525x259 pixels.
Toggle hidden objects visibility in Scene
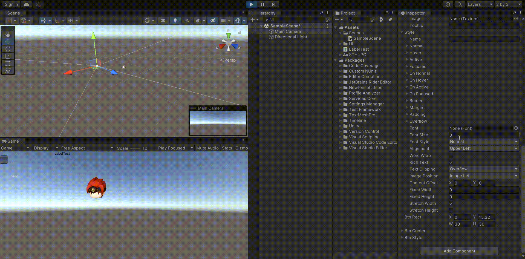click(213, 21)
